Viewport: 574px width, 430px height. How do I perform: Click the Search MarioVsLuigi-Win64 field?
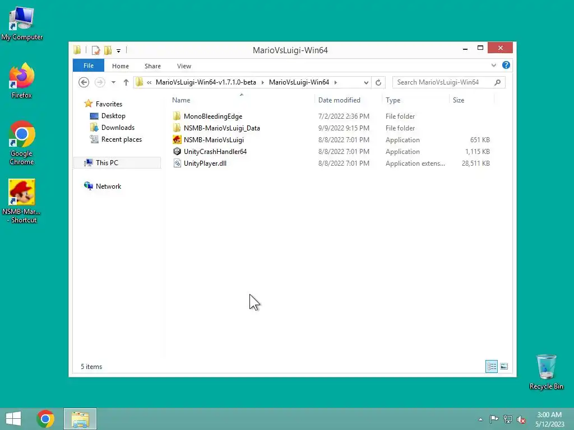(449, 82)
